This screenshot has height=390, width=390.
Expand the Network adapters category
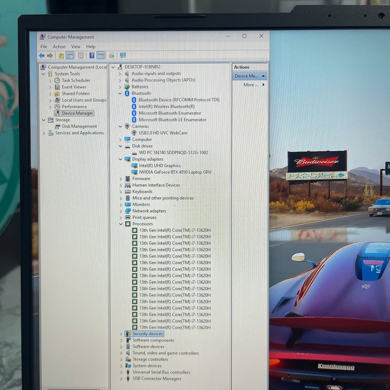(120, 211)
